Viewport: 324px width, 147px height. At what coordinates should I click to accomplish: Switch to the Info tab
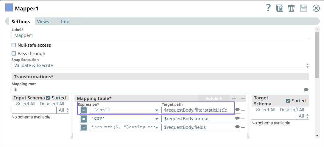coord(65,22)
